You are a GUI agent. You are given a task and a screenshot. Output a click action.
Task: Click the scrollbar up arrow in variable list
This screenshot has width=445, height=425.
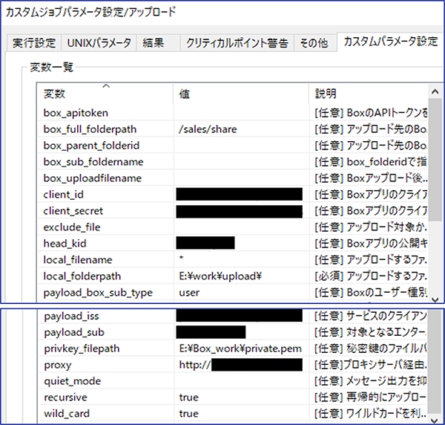pyautogui.click(x=435, y=93)
